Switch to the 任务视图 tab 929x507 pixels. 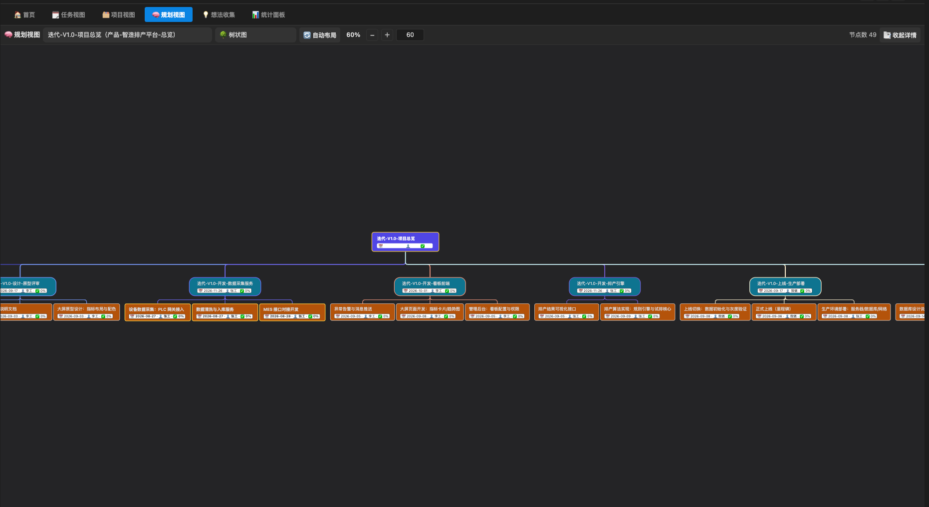pyautogui.click(x=68, y=15)
